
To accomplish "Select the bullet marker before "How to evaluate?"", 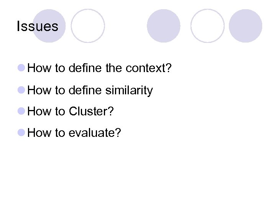I will [21, 133].
